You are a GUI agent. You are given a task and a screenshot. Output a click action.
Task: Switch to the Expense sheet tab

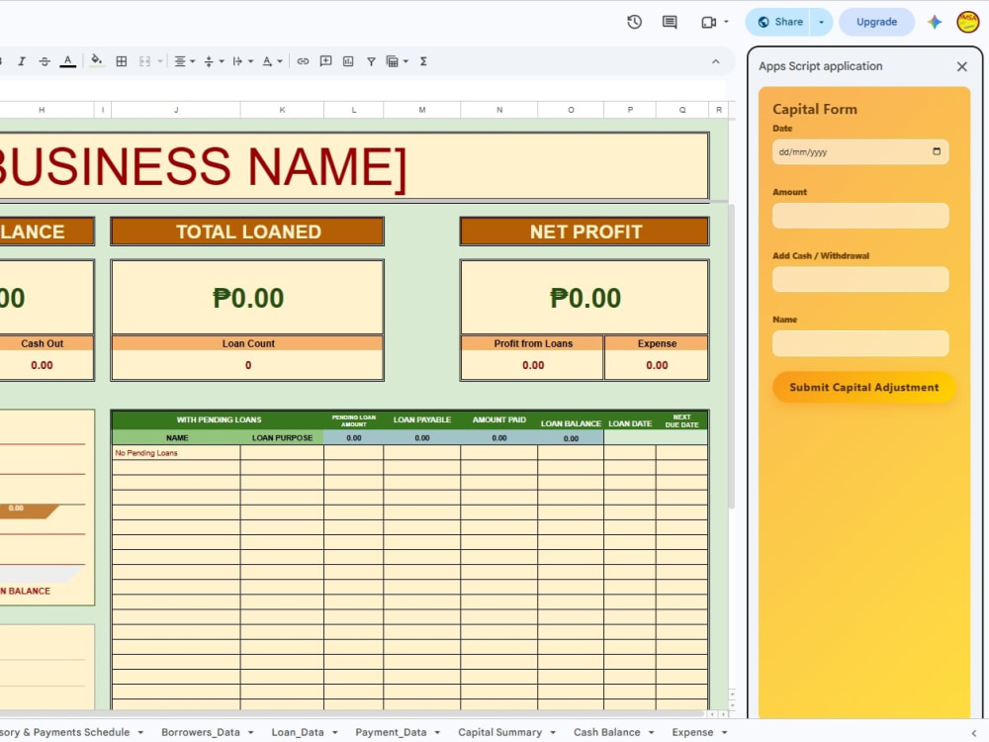(692, 732)
